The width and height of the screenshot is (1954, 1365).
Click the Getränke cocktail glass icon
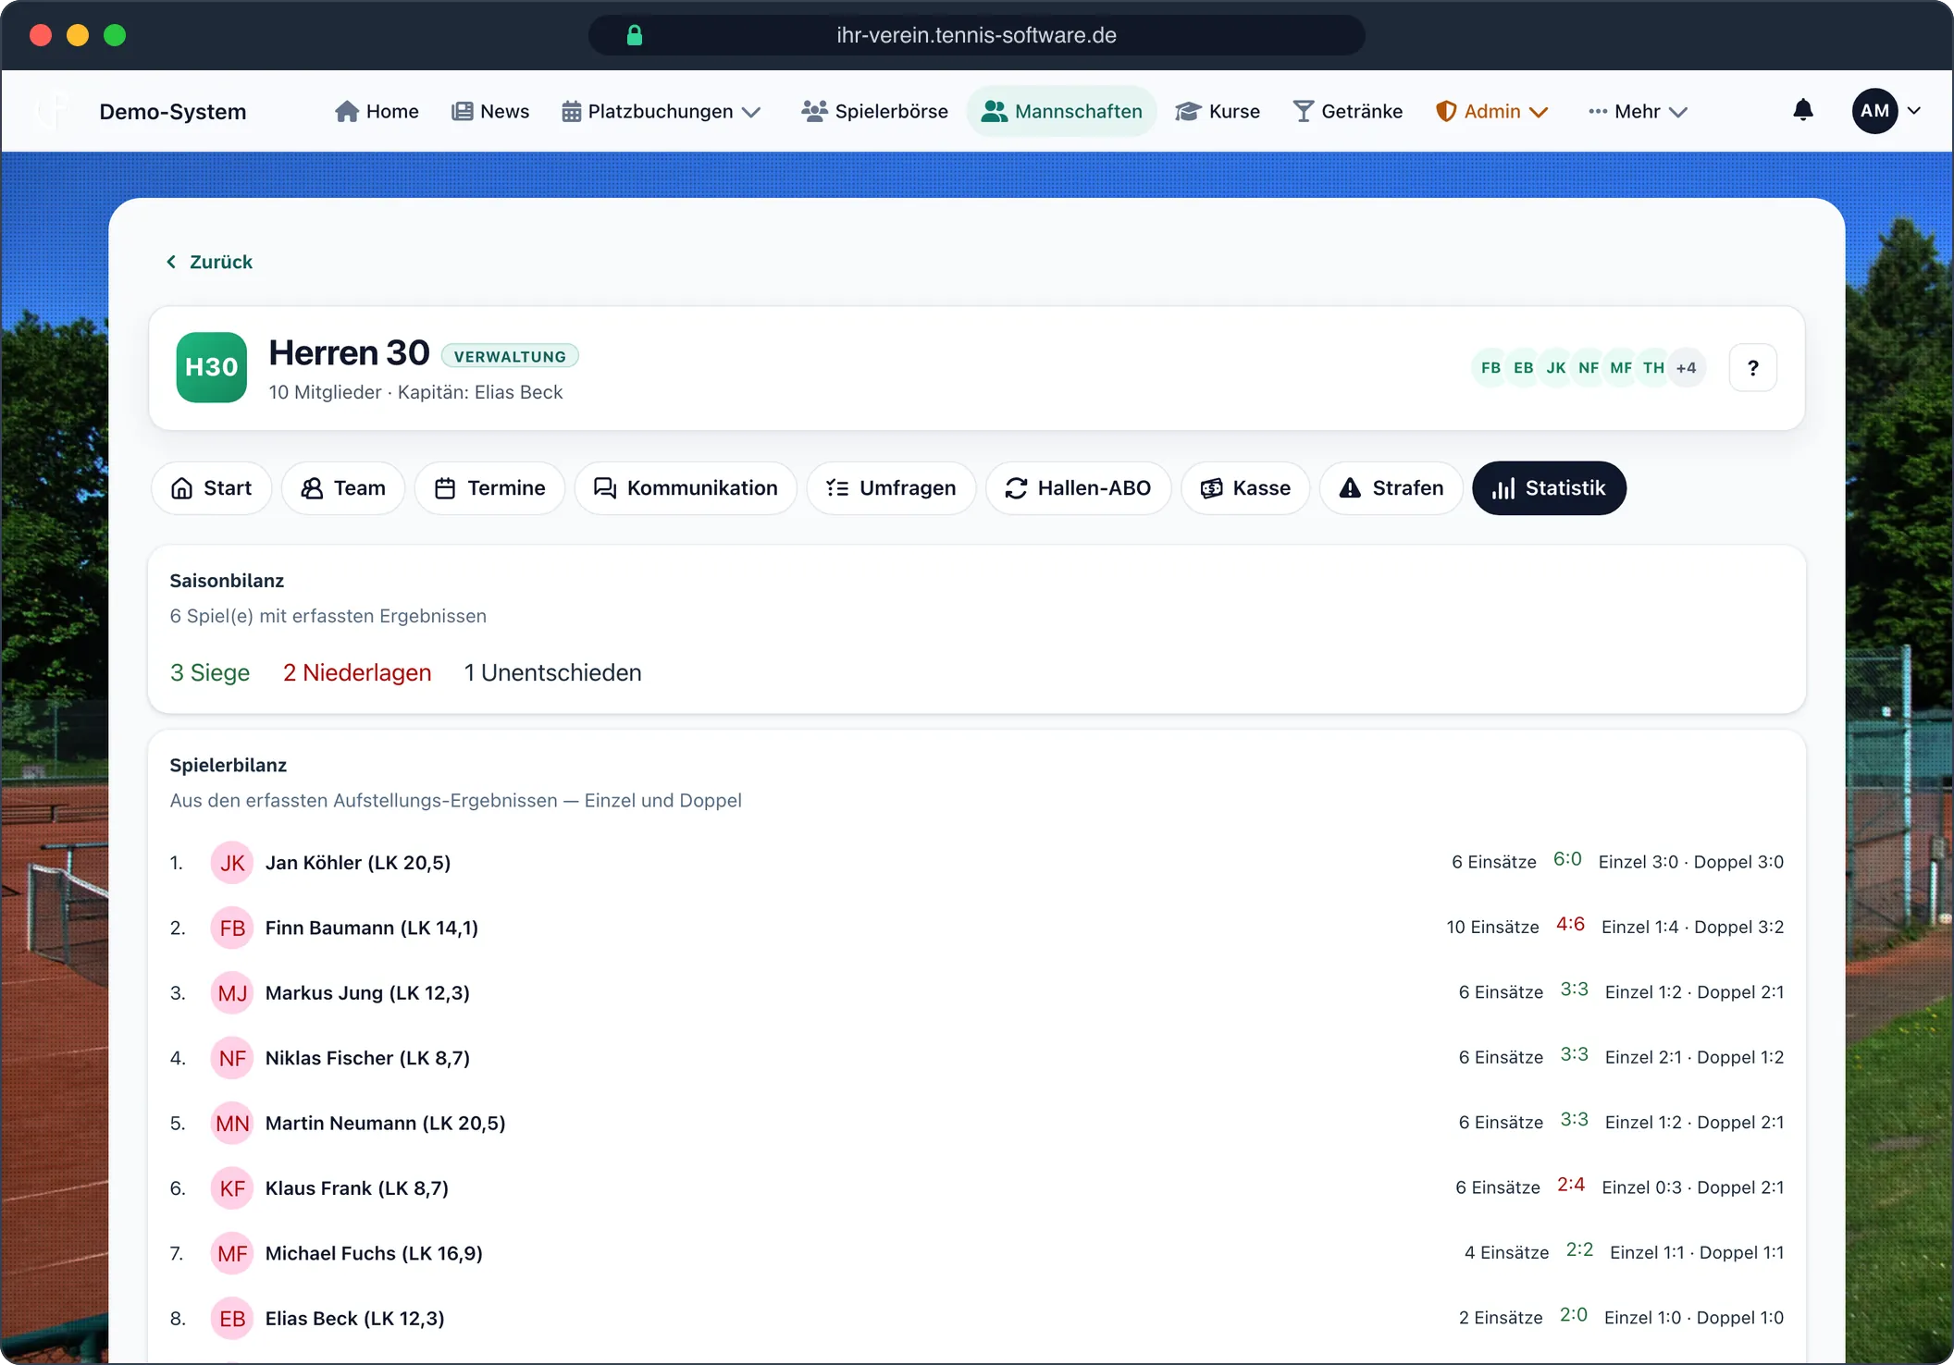1303,112
